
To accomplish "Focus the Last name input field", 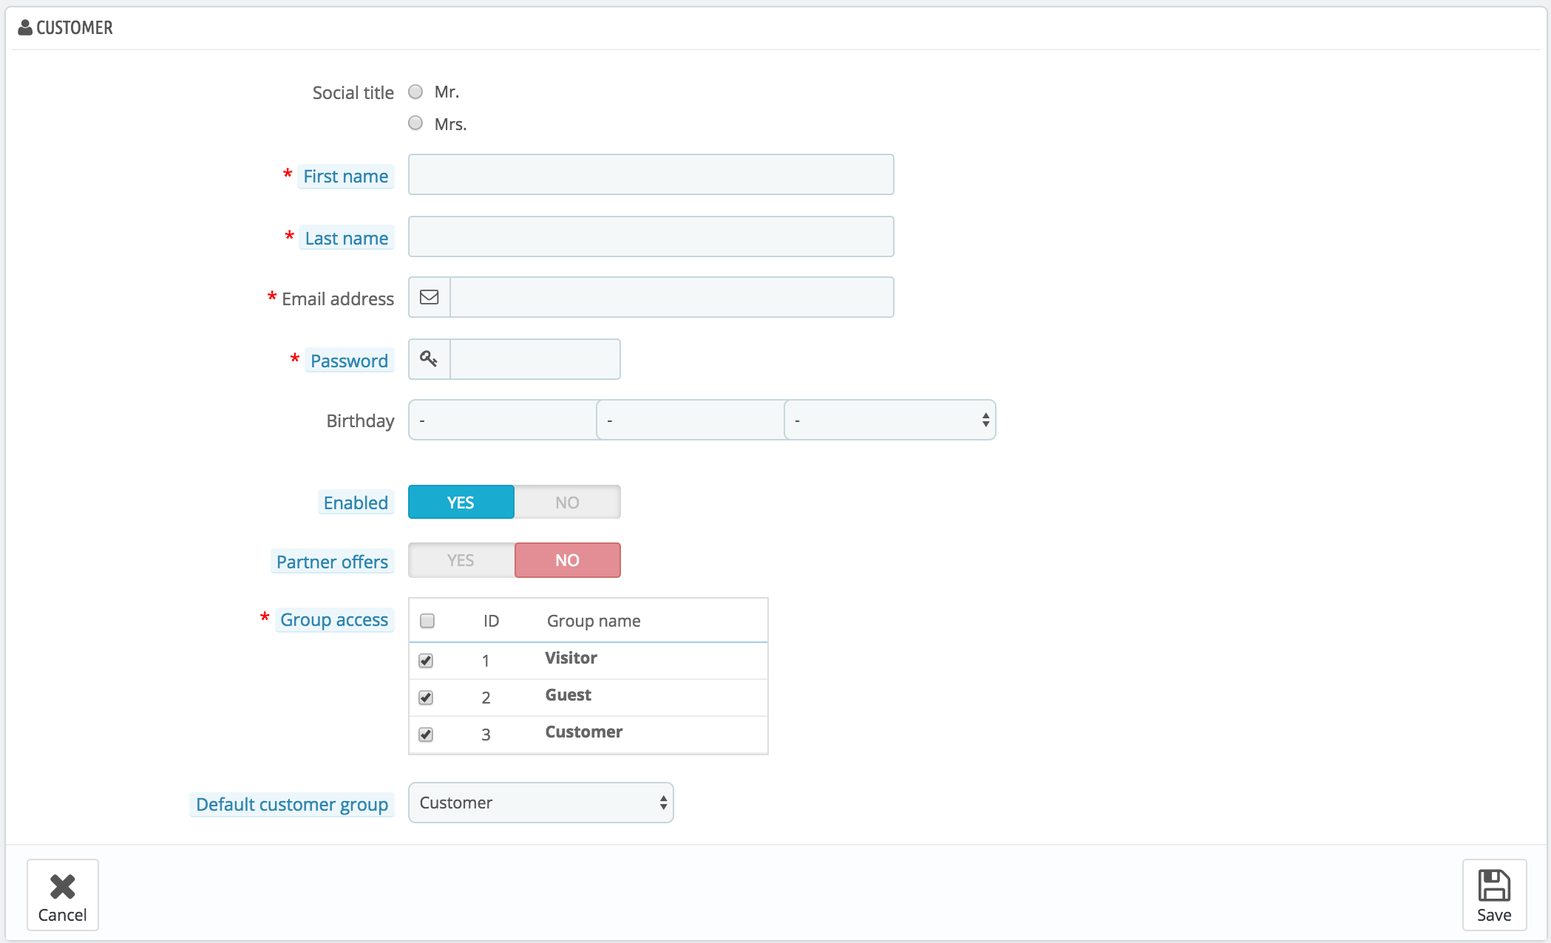I will tap(651, 236).
